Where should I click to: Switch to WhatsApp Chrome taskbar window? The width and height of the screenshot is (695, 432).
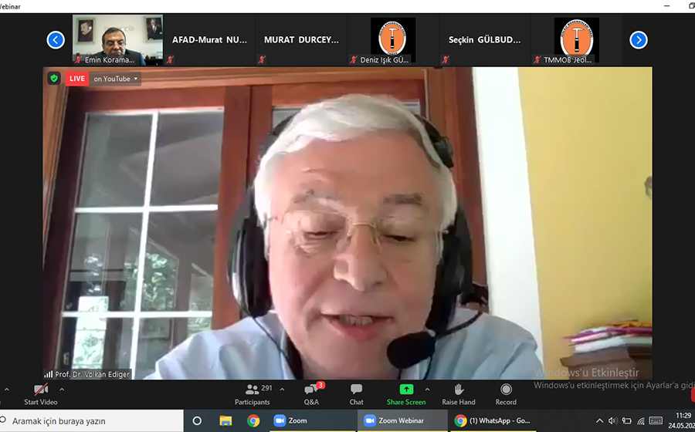493,421
